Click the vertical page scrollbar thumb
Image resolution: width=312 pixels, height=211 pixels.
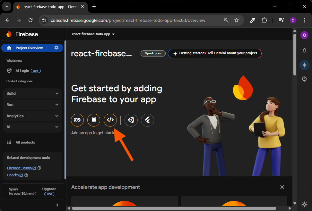[x=295, y=55]
